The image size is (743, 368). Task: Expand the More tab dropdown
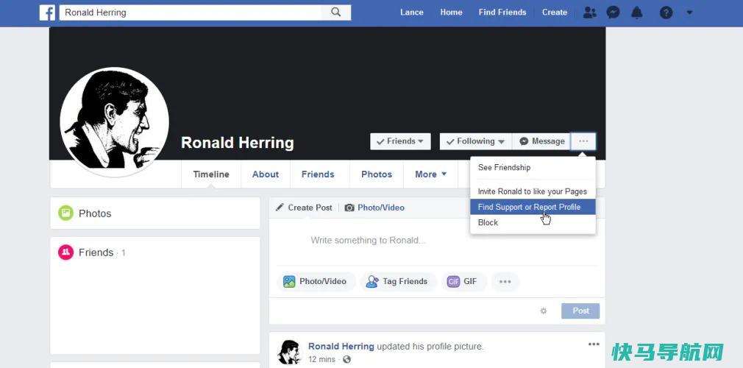pos(431,174)
